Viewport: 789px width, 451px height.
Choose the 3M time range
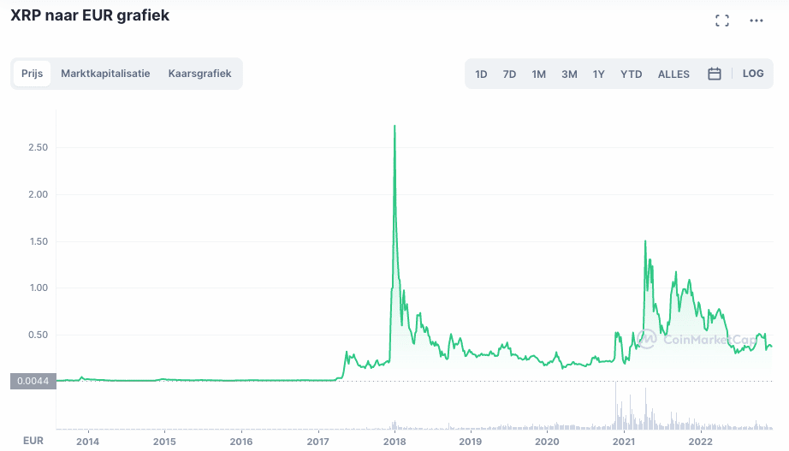569,74
